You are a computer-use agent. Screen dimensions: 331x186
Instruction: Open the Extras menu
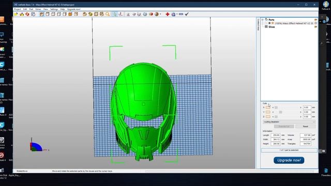pyautogui.click(x=38, y=9)
